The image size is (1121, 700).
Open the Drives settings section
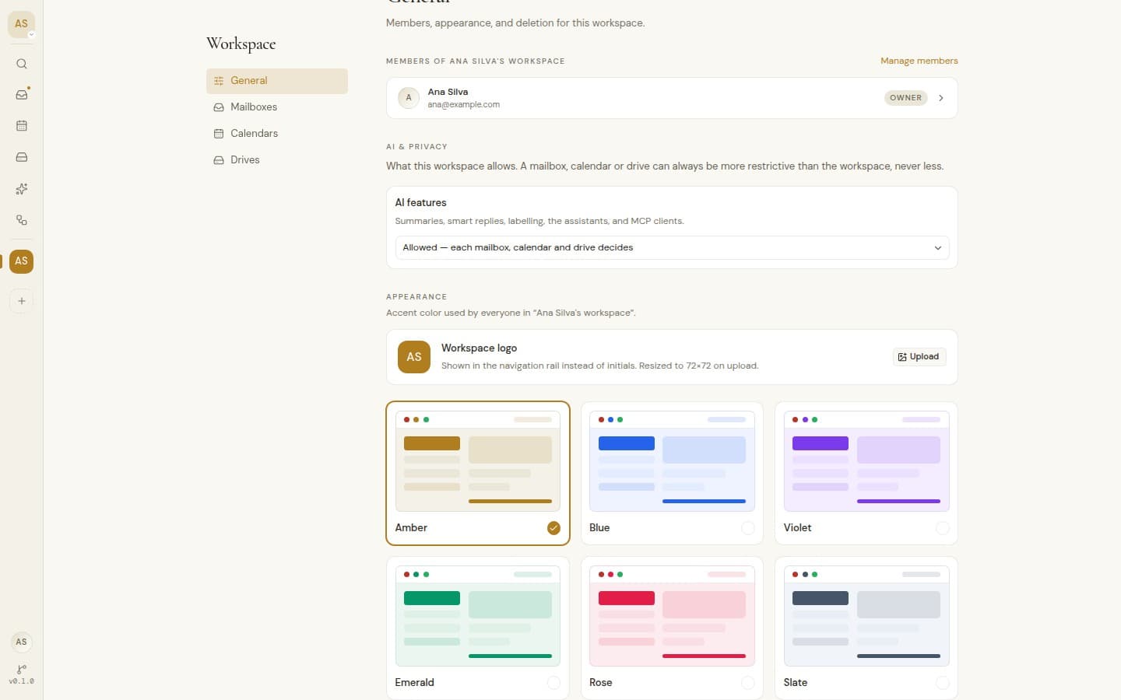[277, 160]
